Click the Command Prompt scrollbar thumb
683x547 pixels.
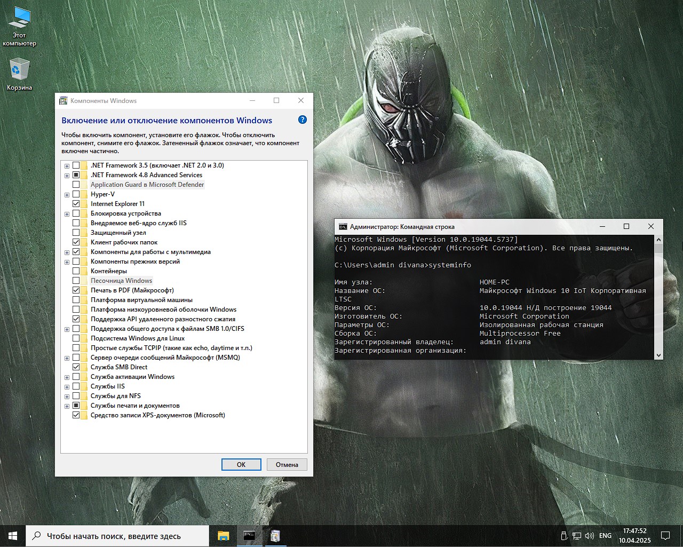click(x=658, y=248)
